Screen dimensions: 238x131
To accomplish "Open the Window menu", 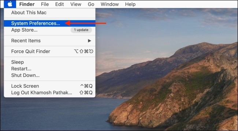I will [x=109, y=4].
